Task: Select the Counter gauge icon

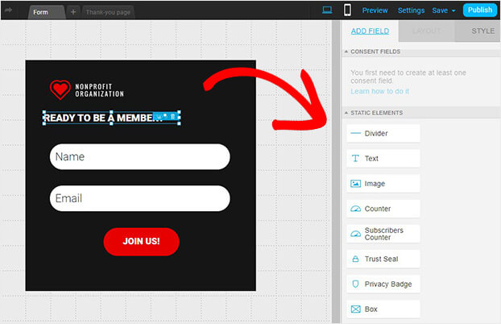Action: (x=356, y=209)
